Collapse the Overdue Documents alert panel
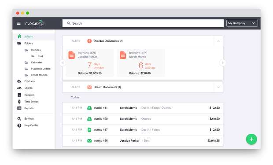This screenshot has height=165, width=273. click(218, 41)
